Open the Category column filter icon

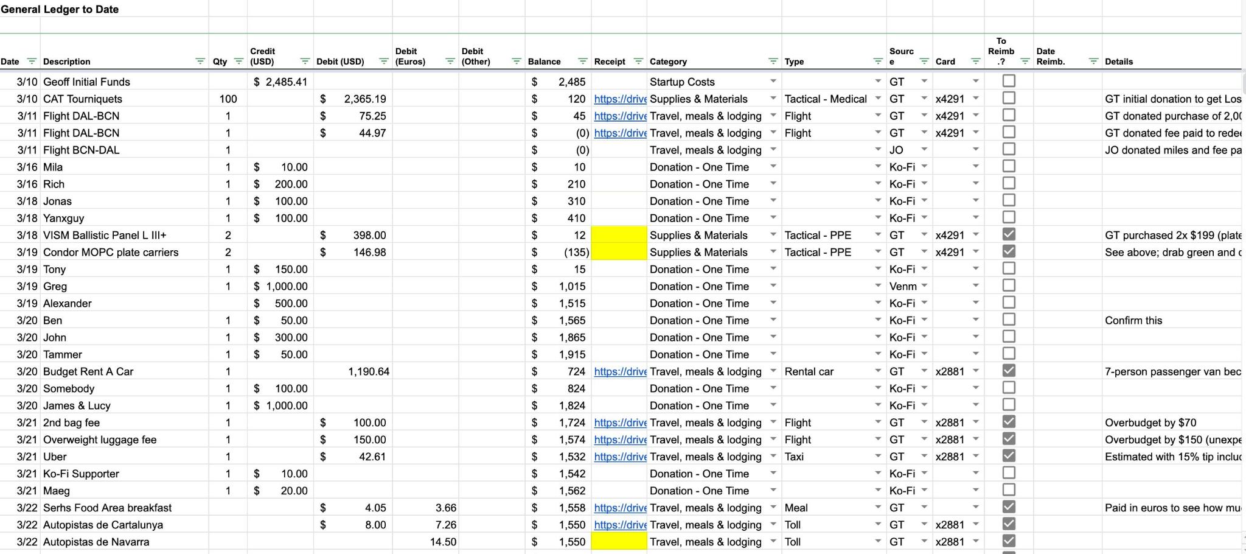773,61
